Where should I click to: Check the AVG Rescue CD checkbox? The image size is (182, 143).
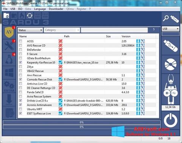[20, 45]
